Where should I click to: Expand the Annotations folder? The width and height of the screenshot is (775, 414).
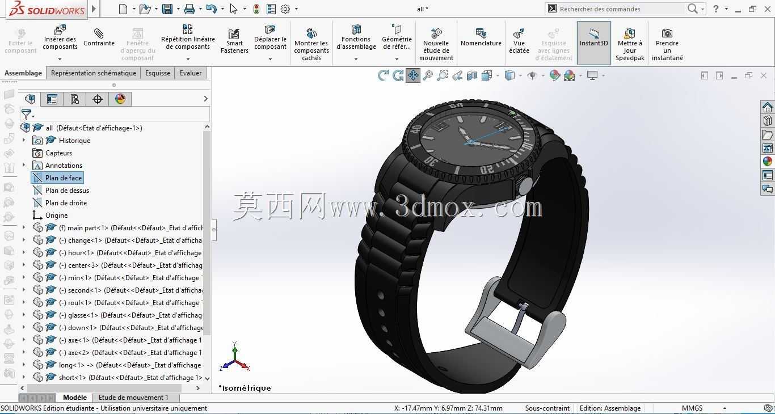(x=24, y=166)
